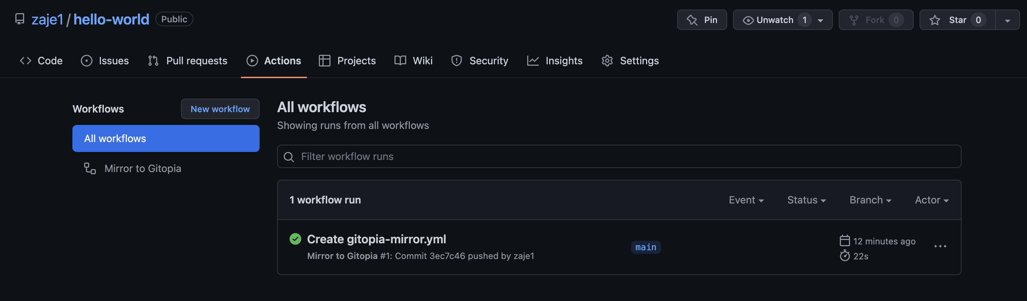Open the star lists dropdown arrow
This screenshot has width=1027, height=301.
pos(1008,20)
